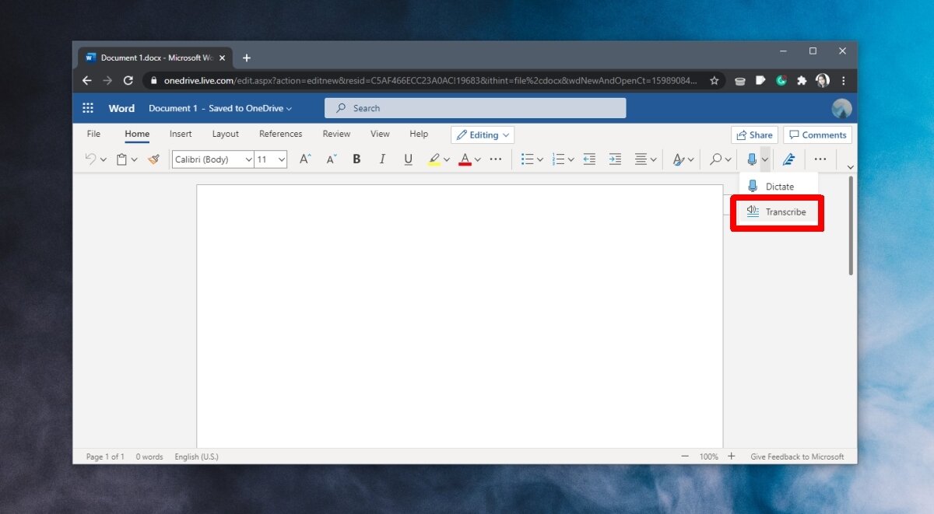Select the Editor pen icon
This screenshot has height=514, width=934.
[788, 159]
